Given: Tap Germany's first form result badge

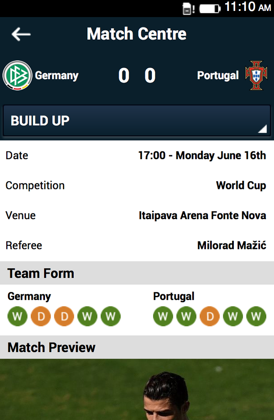Looking at the screenshot, I should point(17,316).
